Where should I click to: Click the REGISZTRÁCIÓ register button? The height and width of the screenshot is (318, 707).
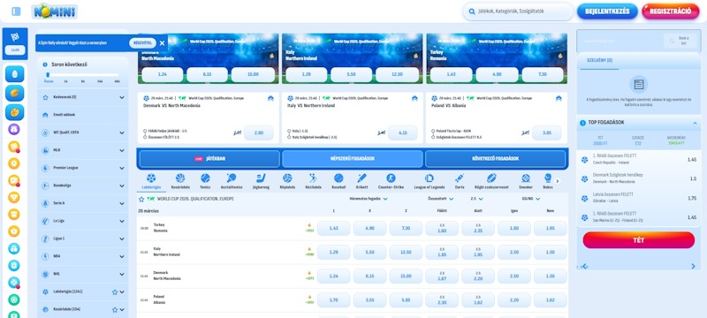(x=670, y=11)
